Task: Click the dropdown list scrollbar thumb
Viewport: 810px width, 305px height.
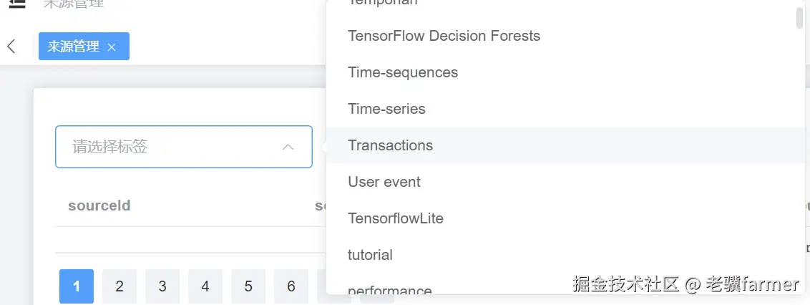Action: (x=800, y=16)
